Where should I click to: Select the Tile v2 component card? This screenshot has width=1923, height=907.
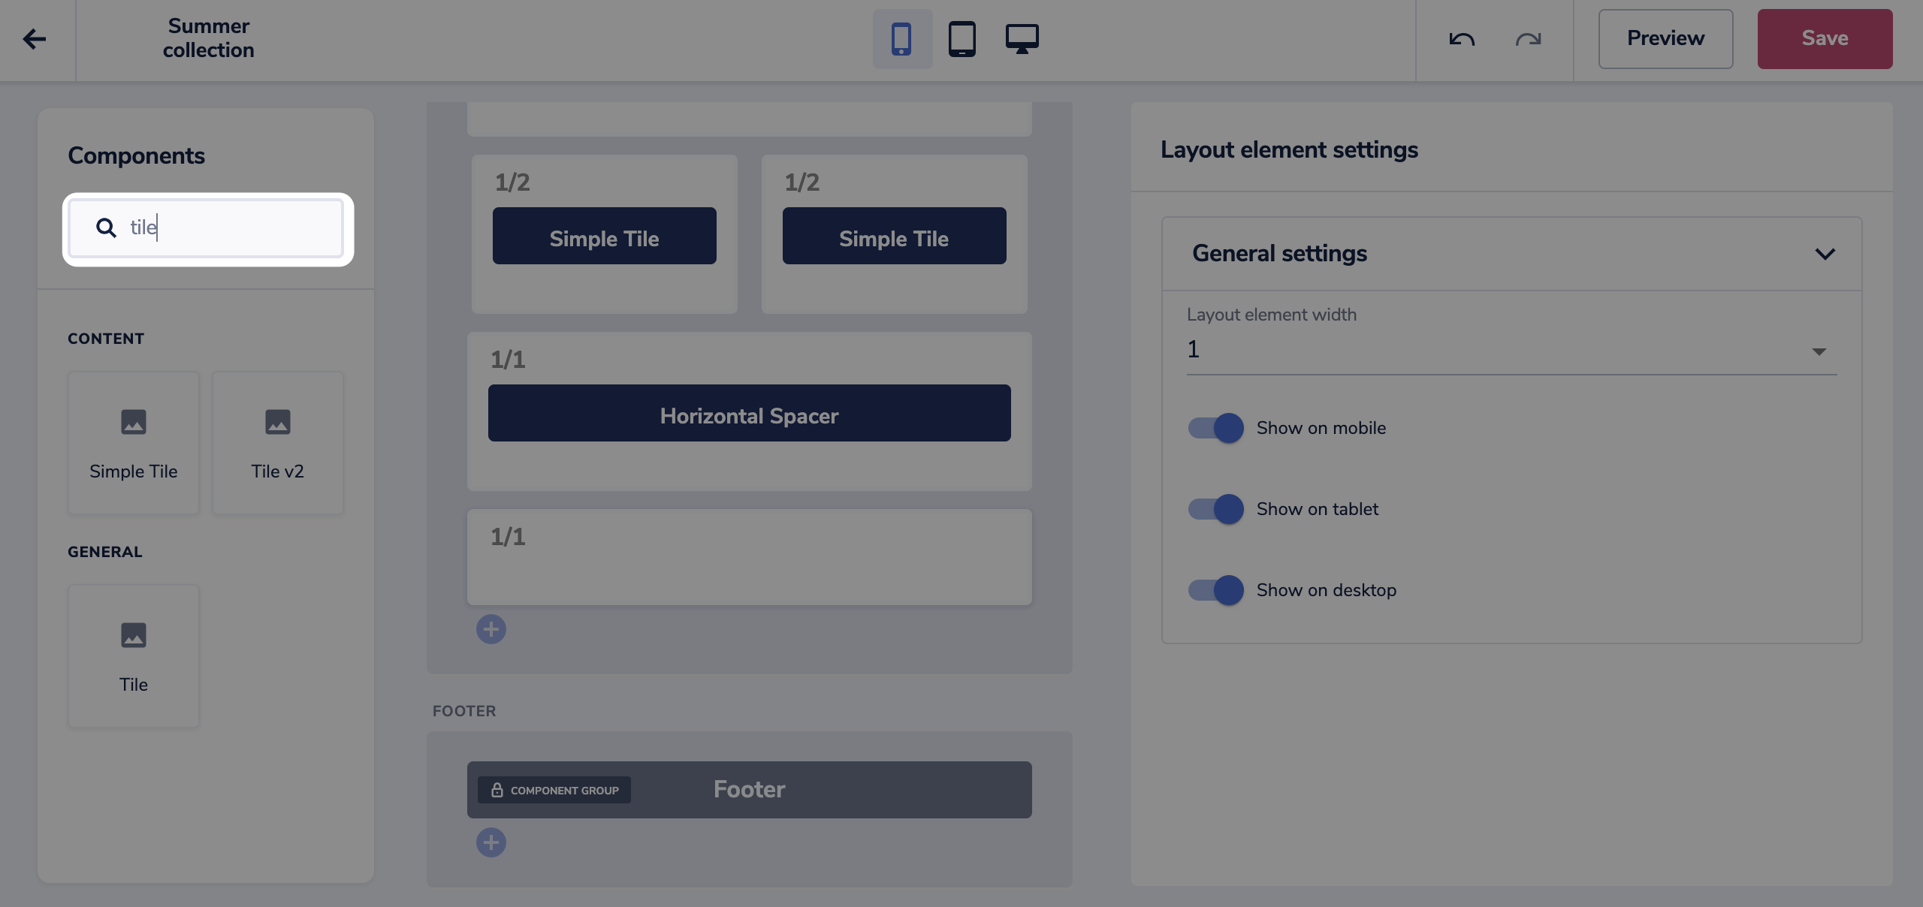(278, 443)
